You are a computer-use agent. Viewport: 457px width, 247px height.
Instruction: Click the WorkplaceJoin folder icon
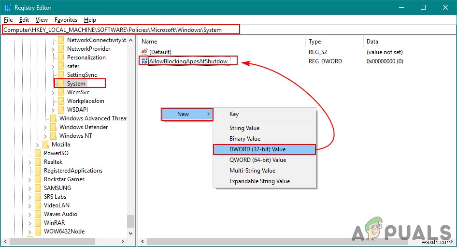[61, 101]
